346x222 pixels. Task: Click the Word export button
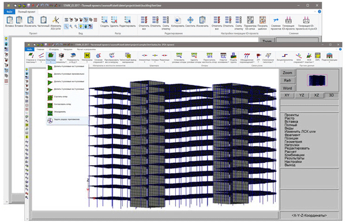[x=287, y=88]
